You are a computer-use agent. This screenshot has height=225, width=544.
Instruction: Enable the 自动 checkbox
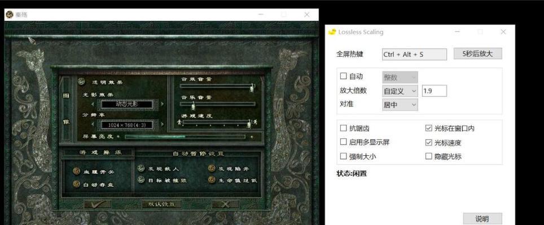pos(344,76)
